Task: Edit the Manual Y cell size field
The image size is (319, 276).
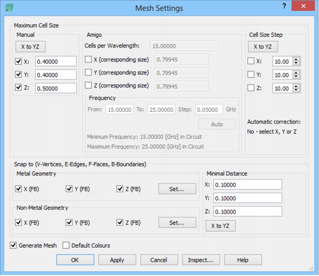Action: [x=56, y=75]
